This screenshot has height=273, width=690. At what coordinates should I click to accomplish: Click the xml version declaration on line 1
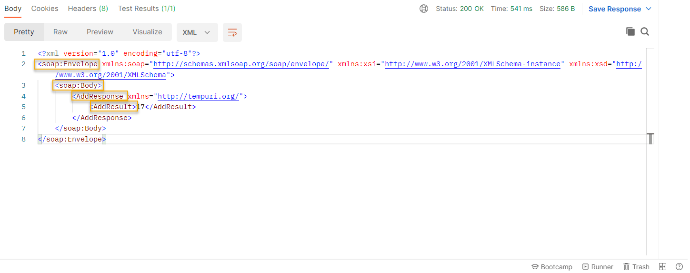coord(119,53)
